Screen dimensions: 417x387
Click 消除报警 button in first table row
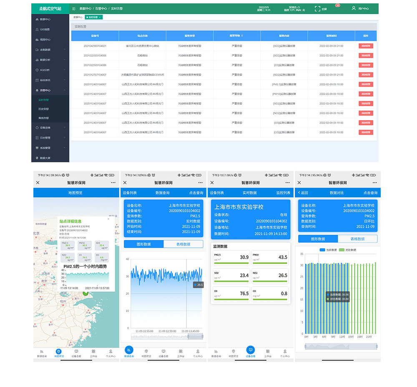pyautogui.click(x=366, y=46)
